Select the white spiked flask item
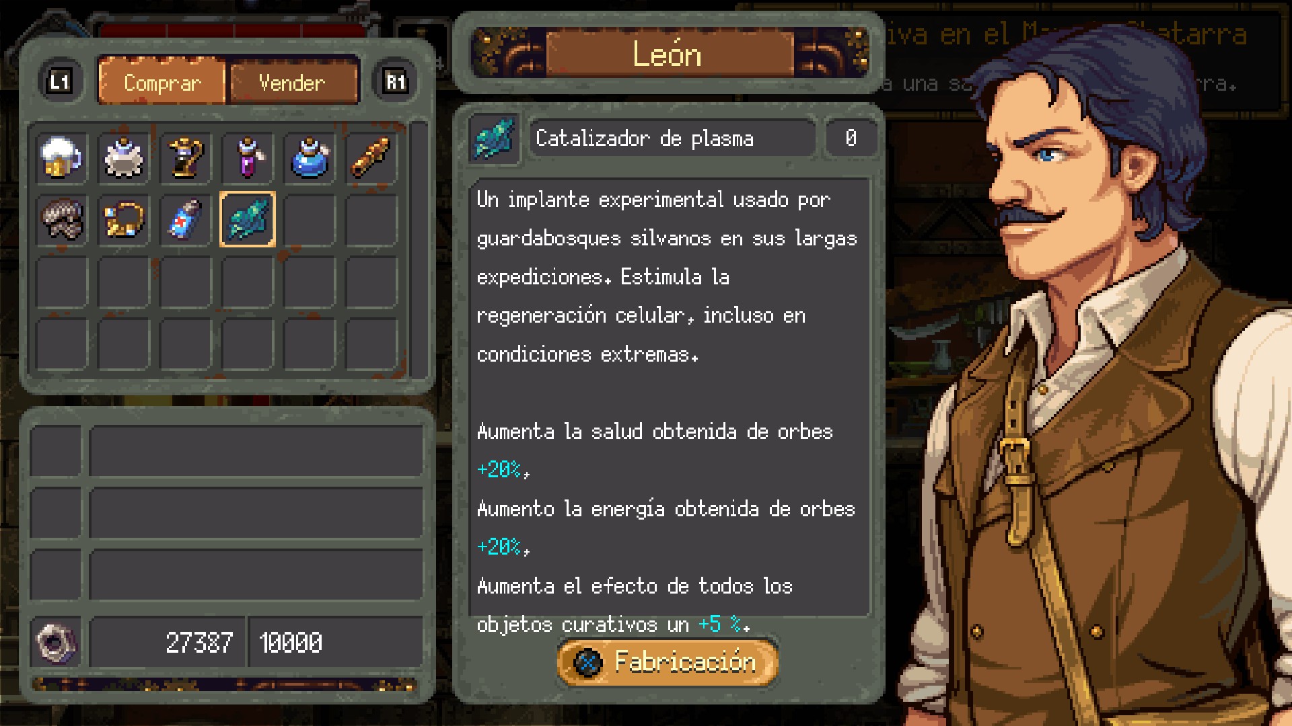1292x726 pixels. [123, 158]
